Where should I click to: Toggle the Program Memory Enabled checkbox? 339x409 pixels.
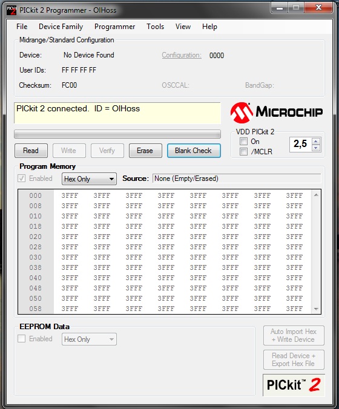21,178
